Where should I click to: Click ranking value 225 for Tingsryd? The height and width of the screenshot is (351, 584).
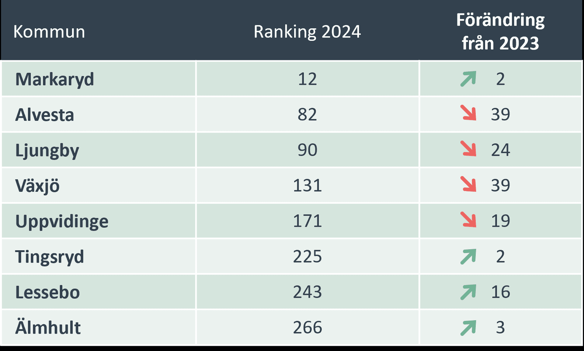tap(307, 256)
